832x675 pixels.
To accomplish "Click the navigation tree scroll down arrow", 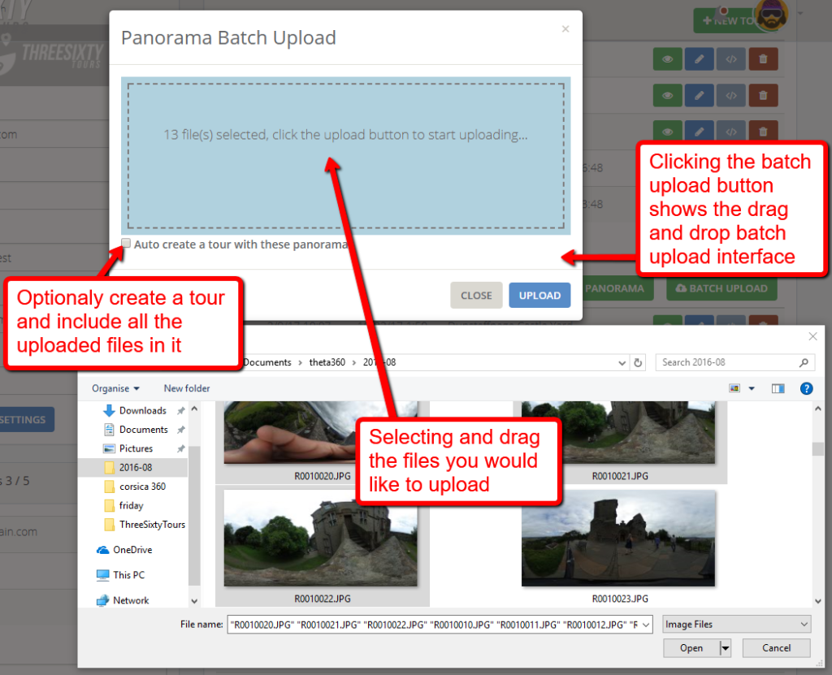I will click(x=194, y=601).
